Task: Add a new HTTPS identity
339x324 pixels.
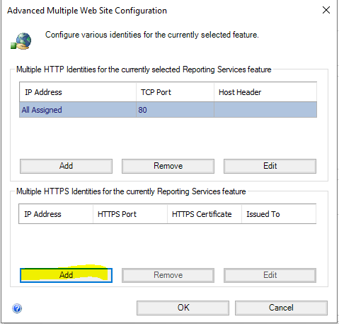Action: (66, 275)
